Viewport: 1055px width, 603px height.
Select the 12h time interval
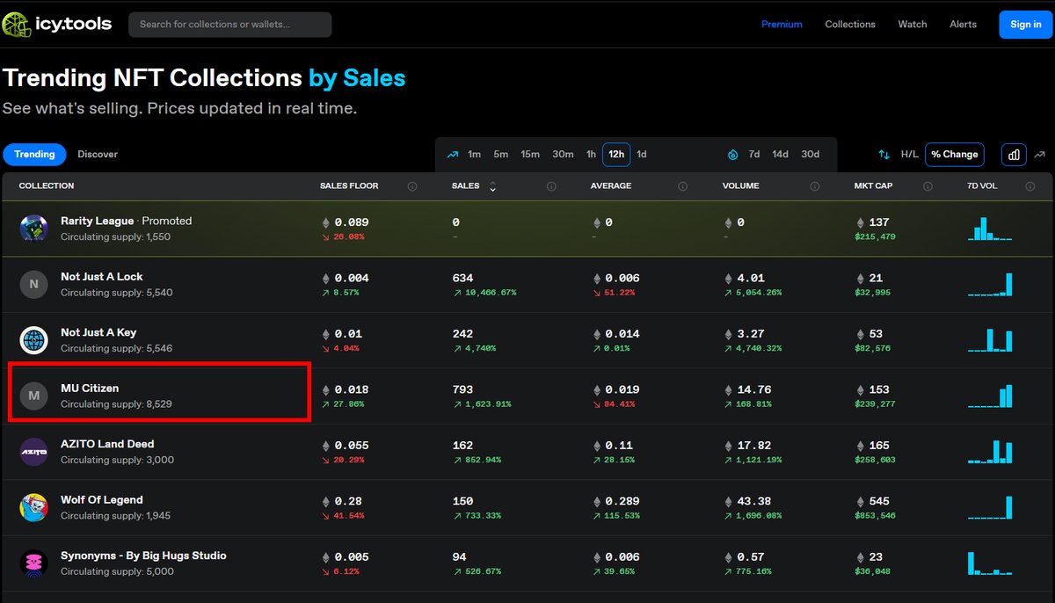615,153
